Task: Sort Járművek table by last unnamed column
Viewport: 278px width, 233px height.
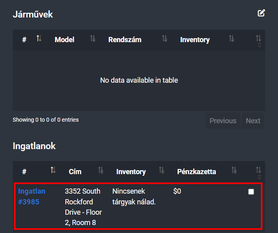Action: coord(252,40)
